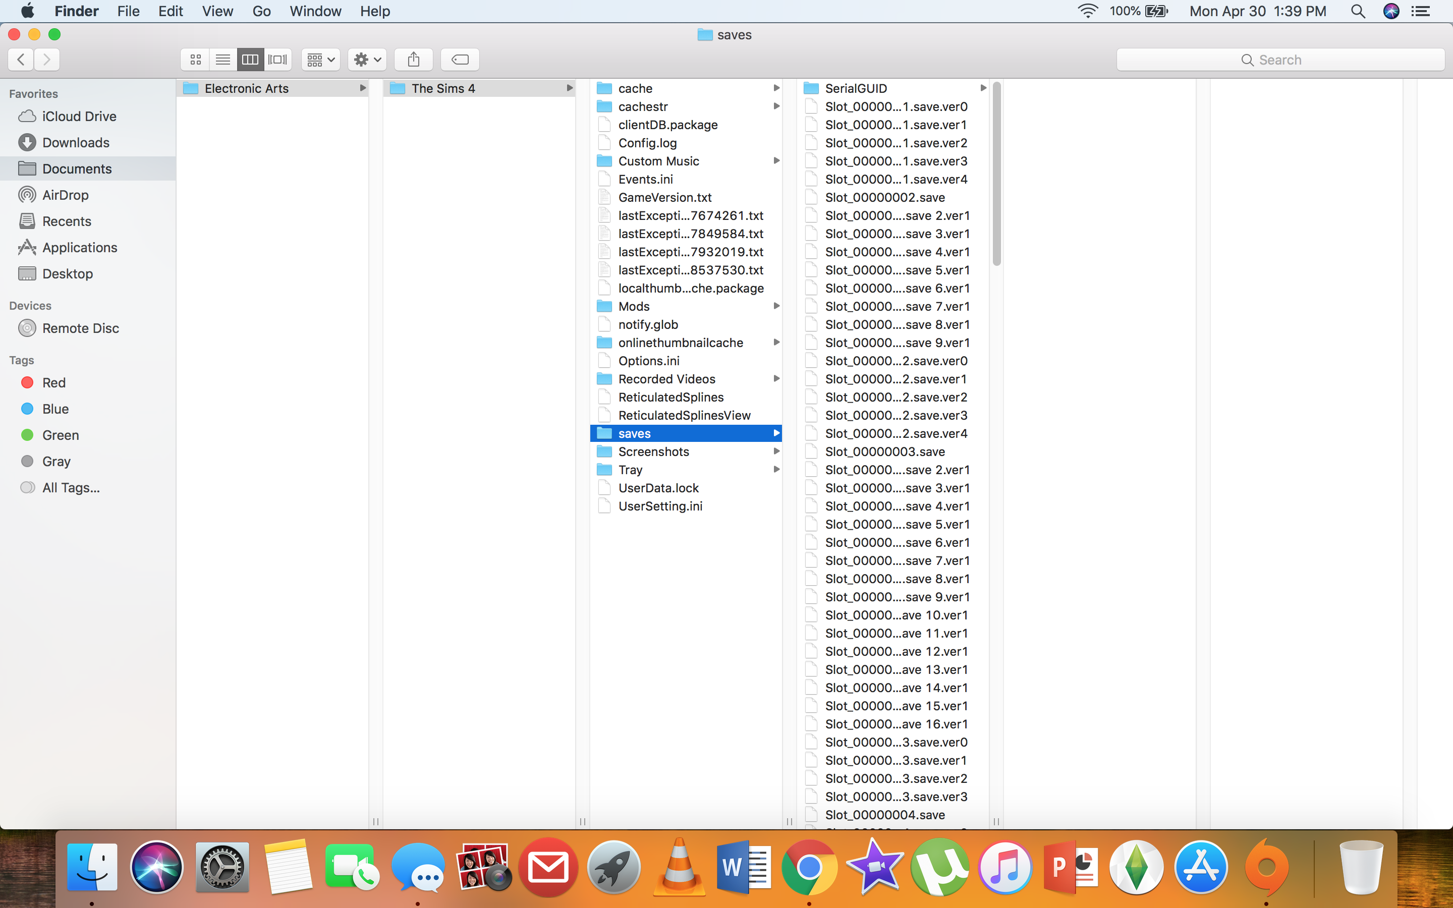The height and width of the screenshot is (908, 1453).
Task: Open Recents in the sidebar
Action: point(88,221)
